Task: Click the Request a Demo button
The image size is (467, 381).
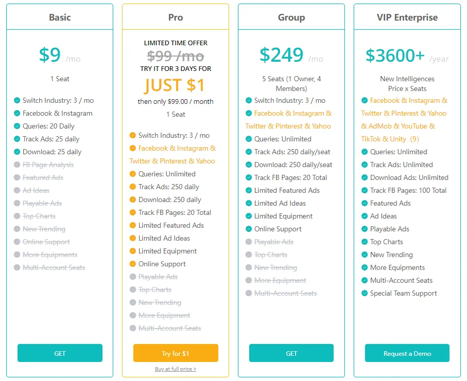Action: tap(407, 353)
